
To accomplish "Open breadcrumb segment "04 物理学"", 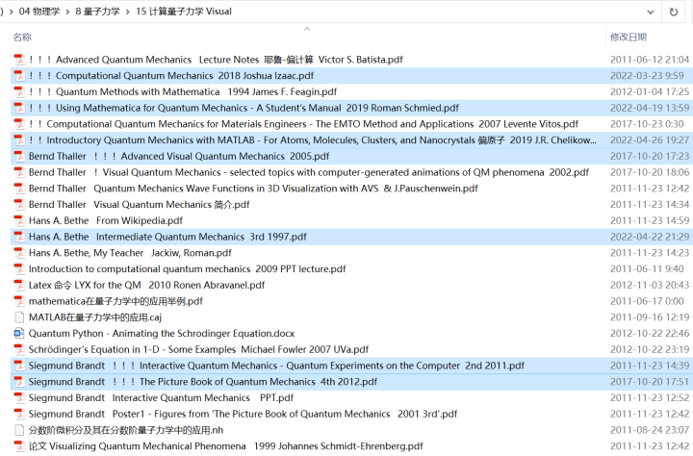I will coord(39,12).
